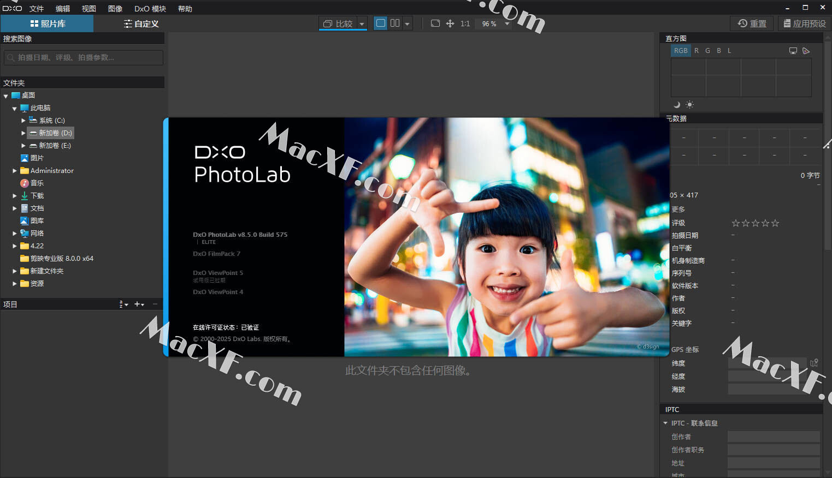Open the 视图 menu
The width and height of the screenshot is (832, 478).
point(89,9)
